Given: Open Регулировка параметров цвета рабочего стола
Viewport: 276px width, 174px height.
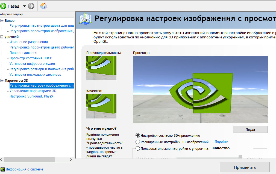Looking at the screenshot, I should [x=42, y=47].
